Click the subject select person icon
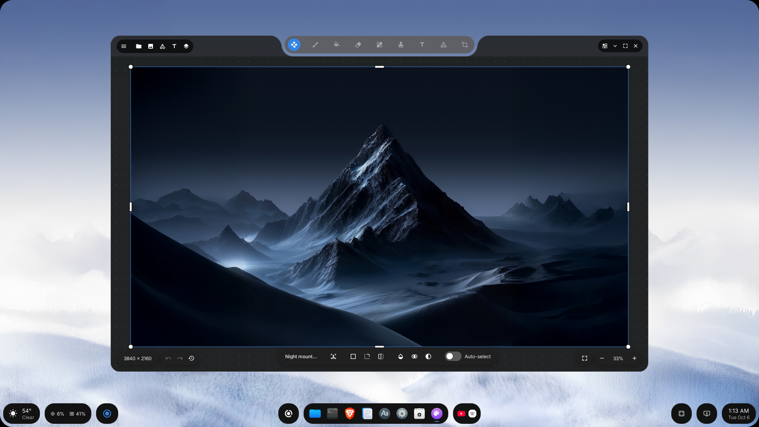This screenshot has height=427, width=759. (x=334, y=357)
